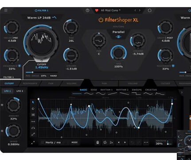Screen dimensions: 191x160
Task: Open the RESONANCE tab beside CUTOFF
Action: (30, 83)
